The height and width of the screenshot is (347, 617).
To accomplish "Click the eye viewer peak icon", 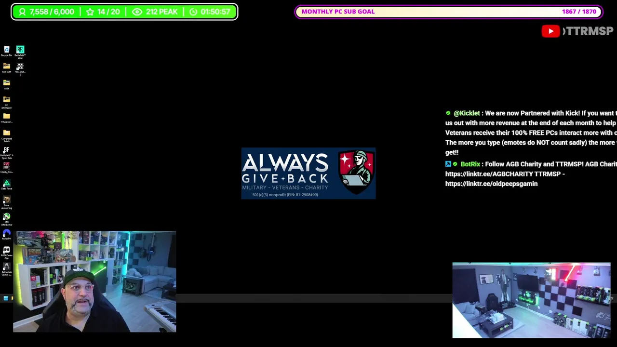I will pos(137,12).
